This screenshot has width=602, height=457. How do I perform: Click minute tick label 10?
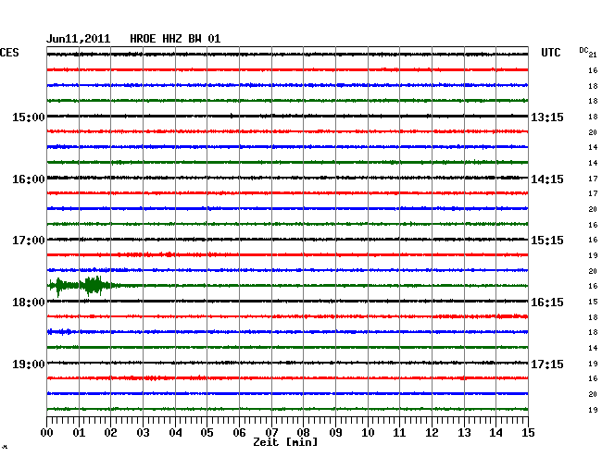click(x=368, y=432)
